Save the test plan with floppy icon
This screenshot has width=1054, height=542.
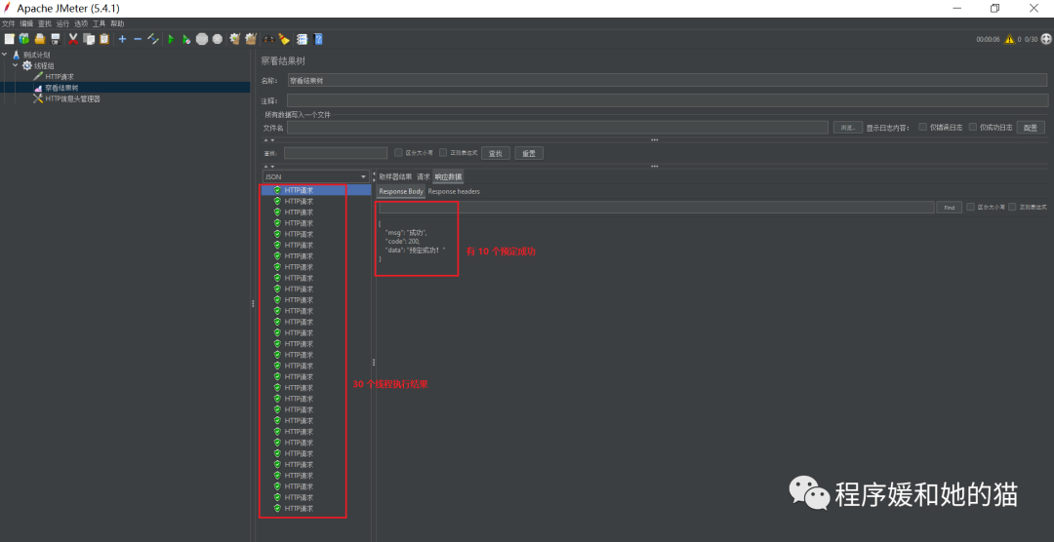(55, 39)
